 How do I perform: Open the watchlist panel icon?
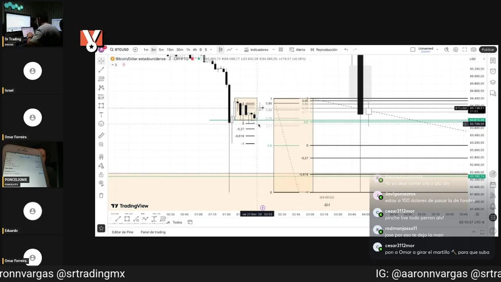click(493, 61)
